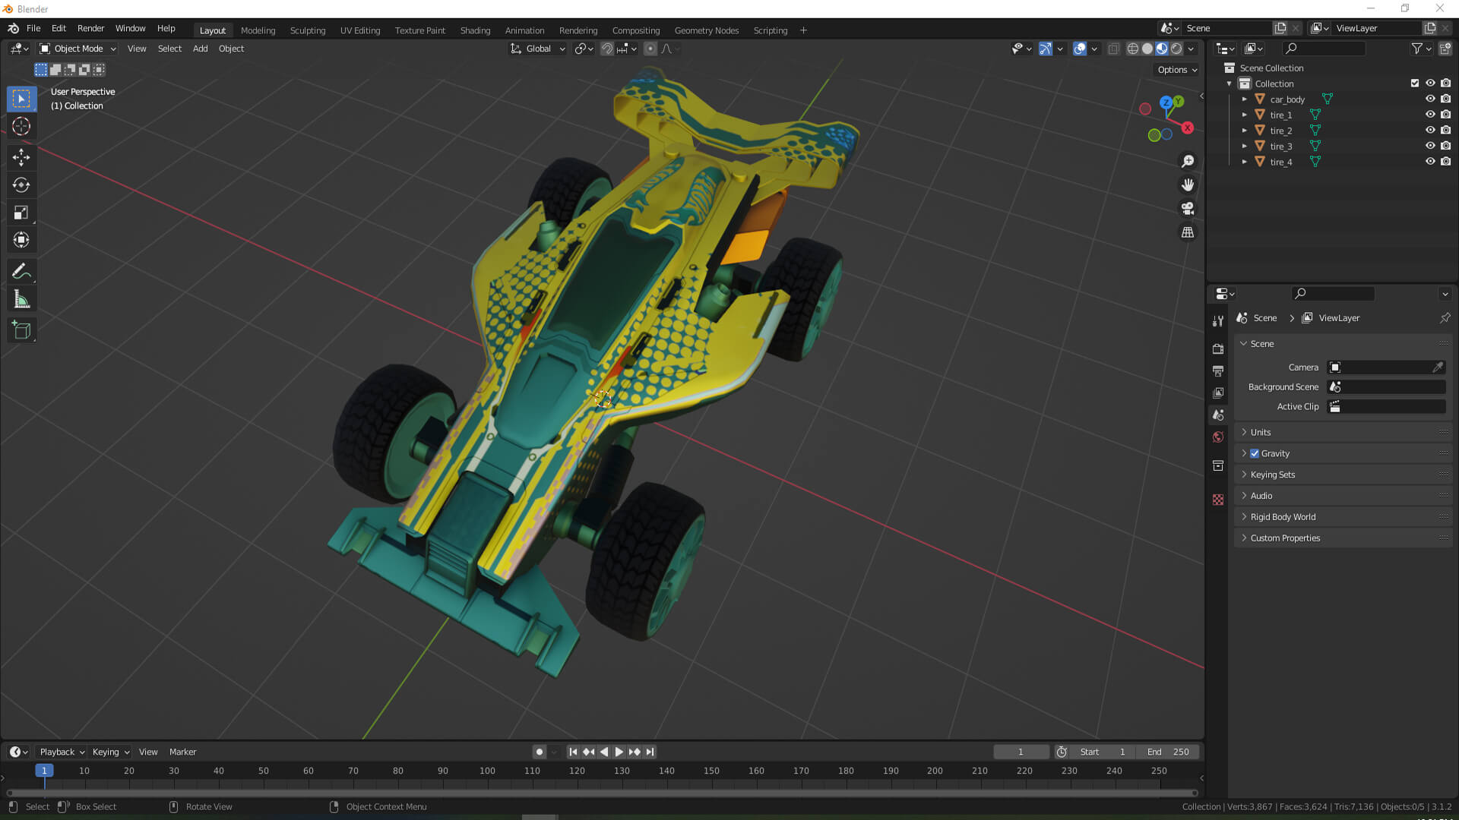Toggle camera view icon in viewport
Viewport: 1459px width, 820px height.
point(1188,208)
